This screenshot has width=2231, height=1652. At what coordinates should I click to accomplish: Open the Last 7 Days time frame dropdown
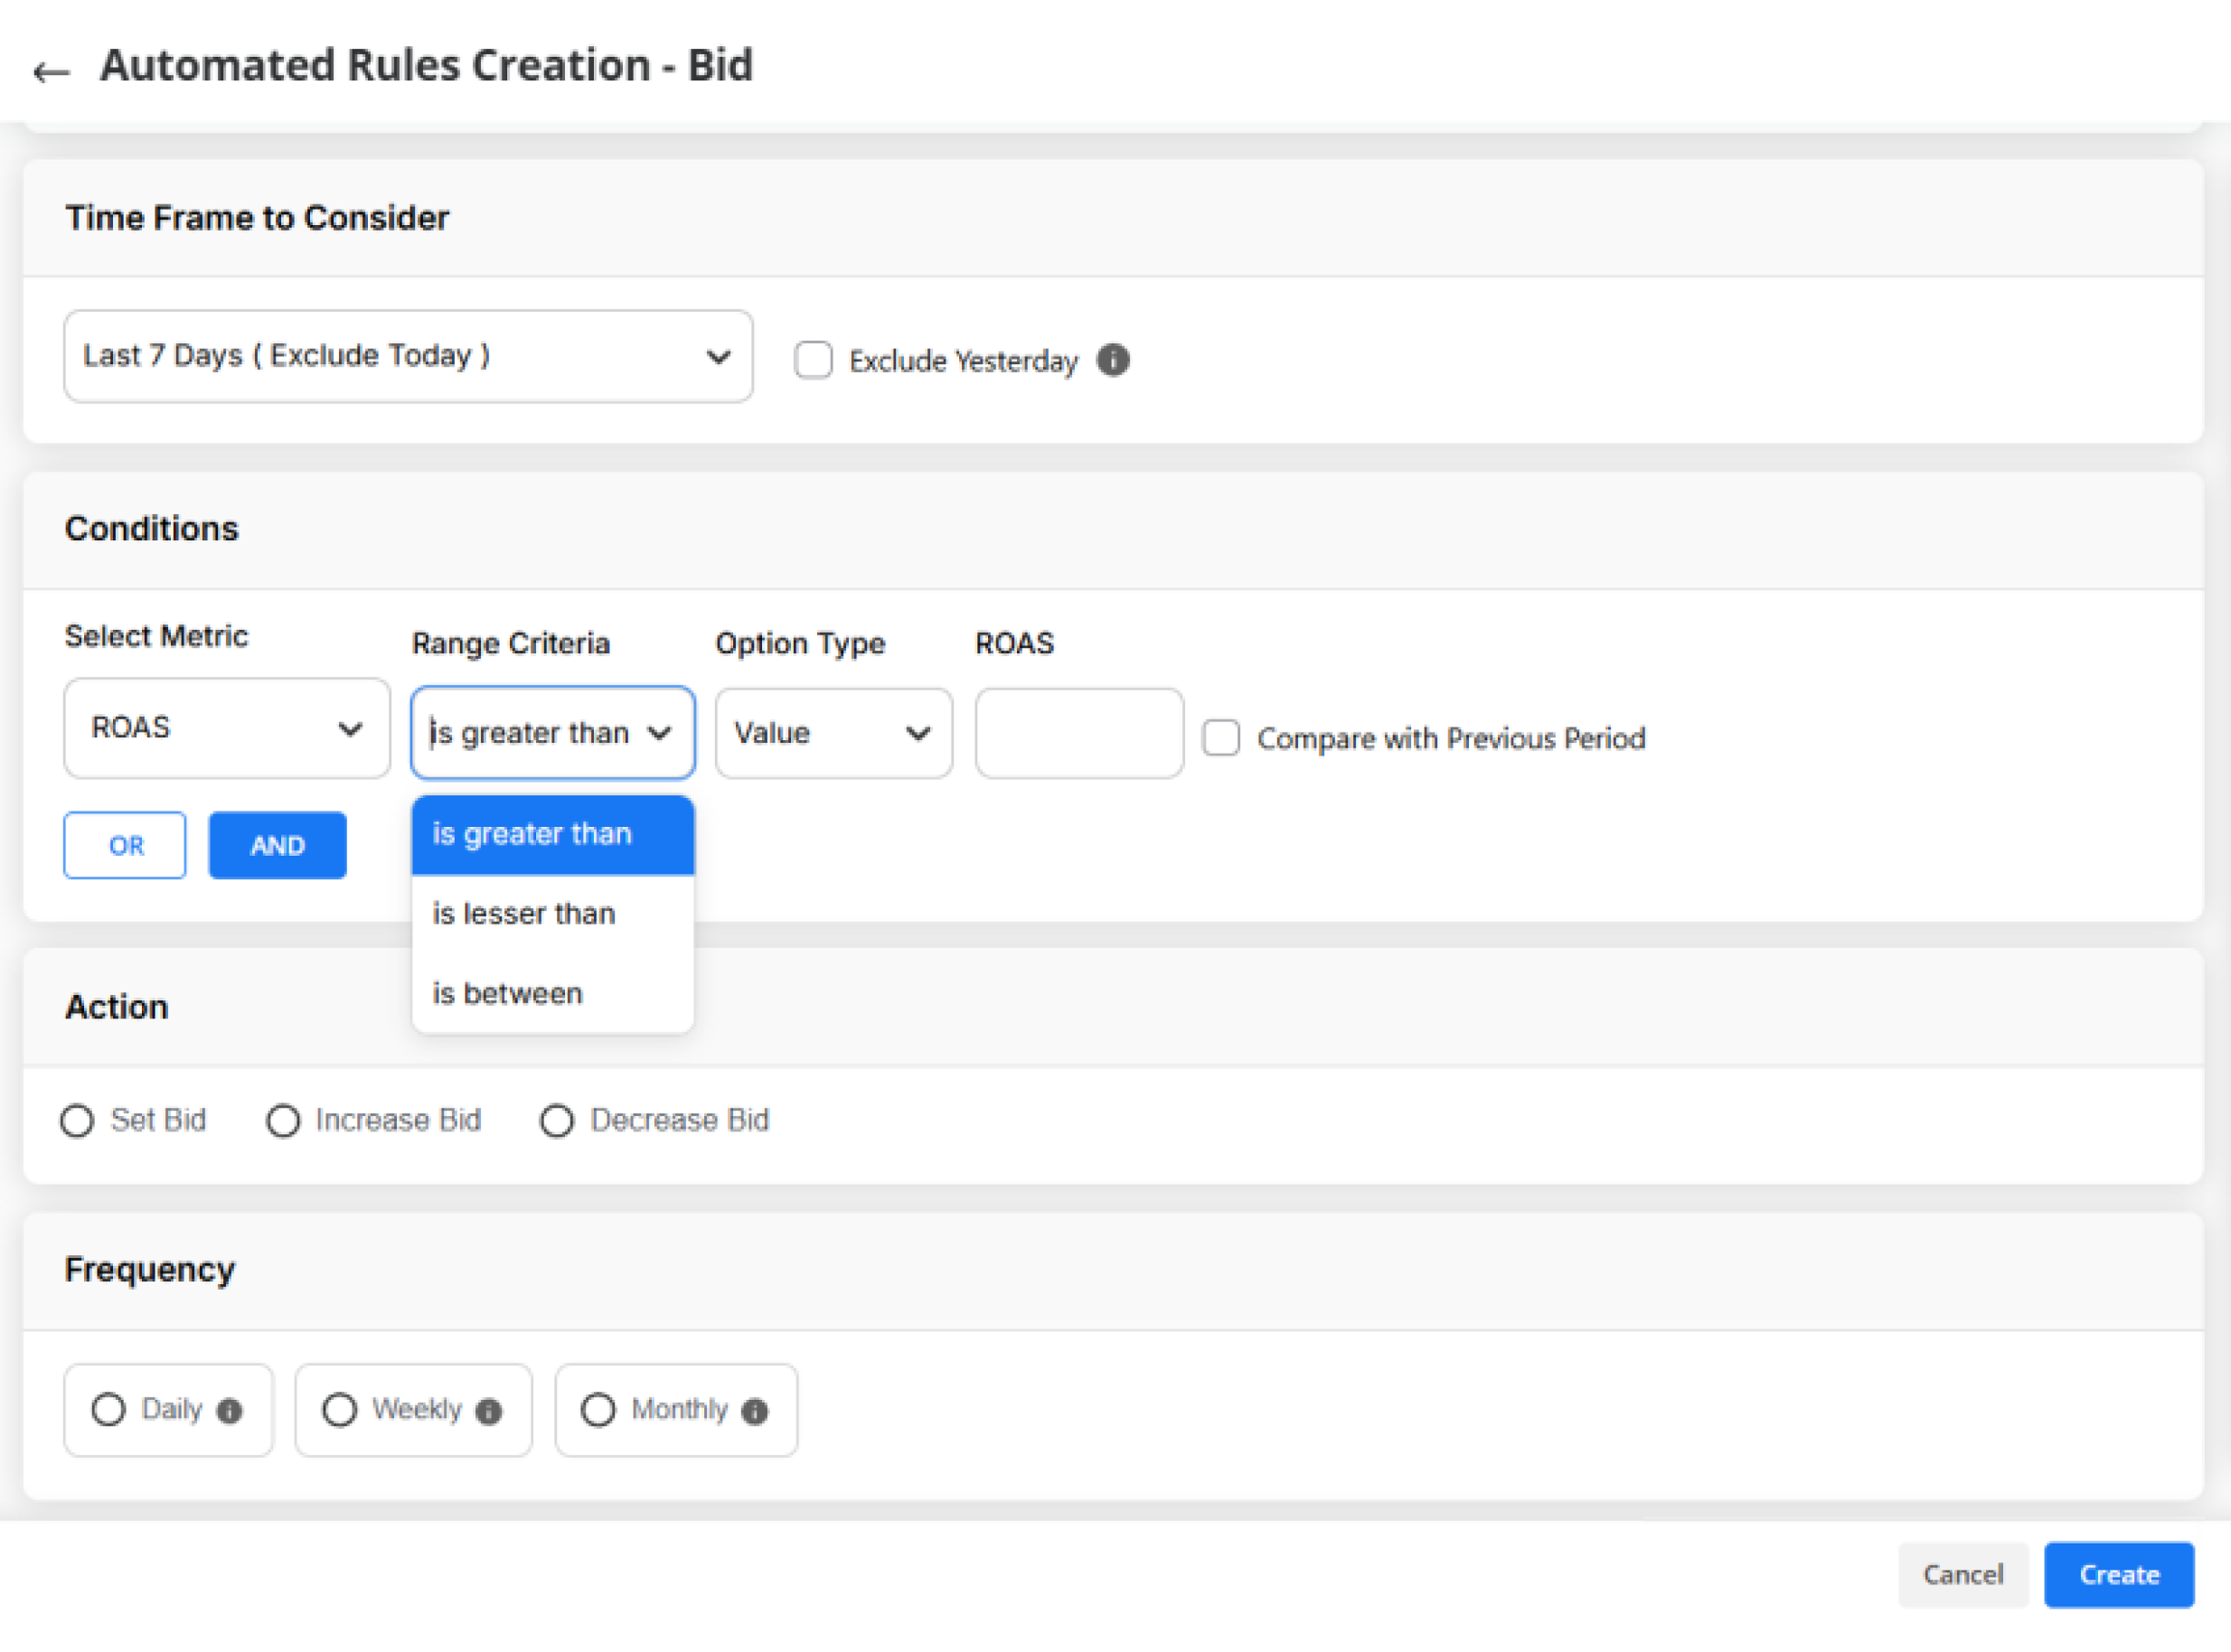(x=408, y=356)
